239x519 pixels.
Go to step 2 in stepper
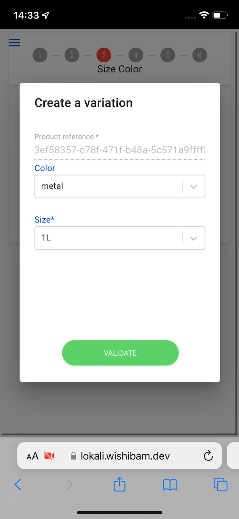coord(72,55)
